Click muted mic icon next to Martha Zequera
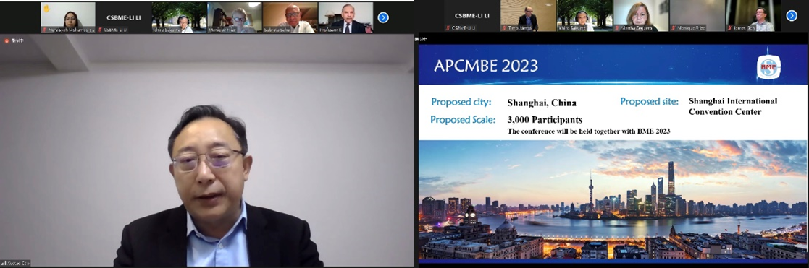The width and height of the screenshot is (809, 268). pos(618,27)
